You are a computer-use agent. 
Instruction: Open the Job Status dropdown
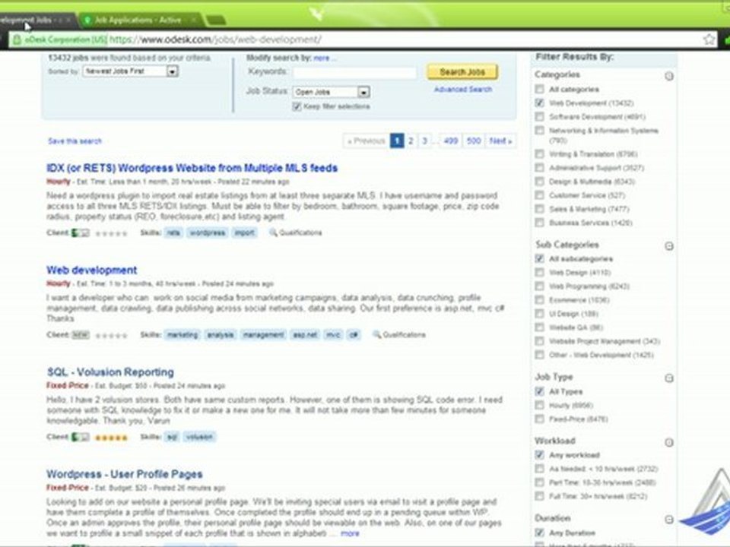[331, 92]
